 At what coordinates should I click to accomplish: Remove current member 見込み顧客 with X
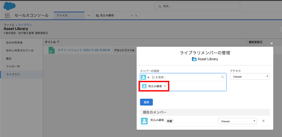point(263,121)
